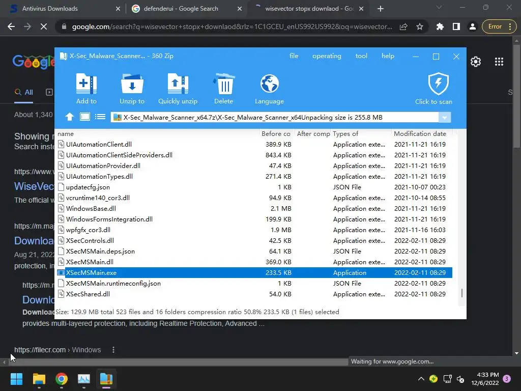Select the All search results tab
The image size is (521, 391).
click(x=23, y=93)
